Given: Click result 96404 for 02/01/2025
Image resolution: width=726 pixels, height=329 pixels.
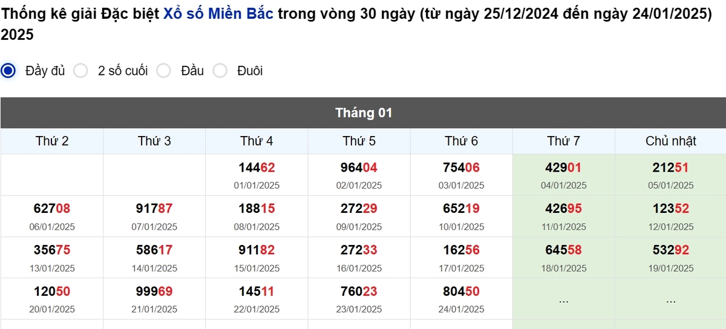Looking at the screenshot, I should (359, 168).
